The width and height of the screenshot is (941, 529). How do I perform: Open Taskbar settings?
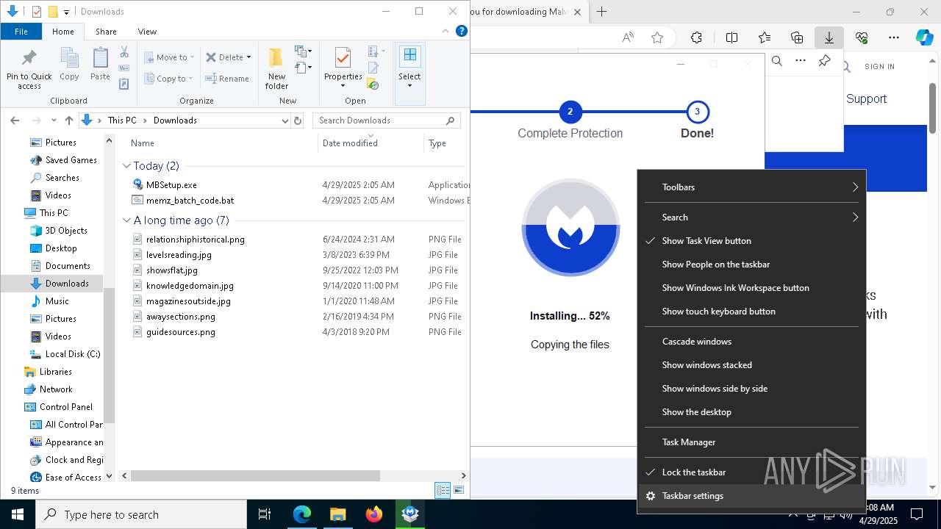[x=751, y=496]
